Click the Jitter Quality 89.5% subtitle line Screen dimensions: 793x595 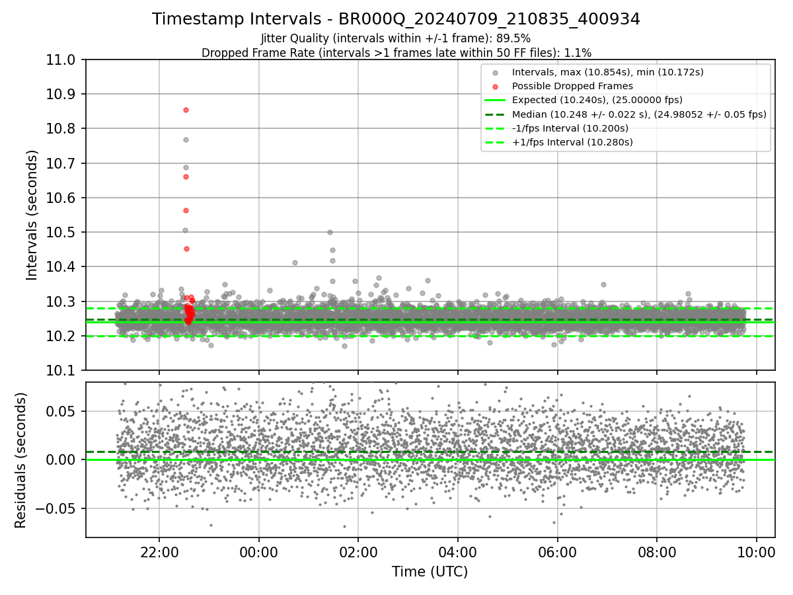pyautogui.click(x=396, y=38)
